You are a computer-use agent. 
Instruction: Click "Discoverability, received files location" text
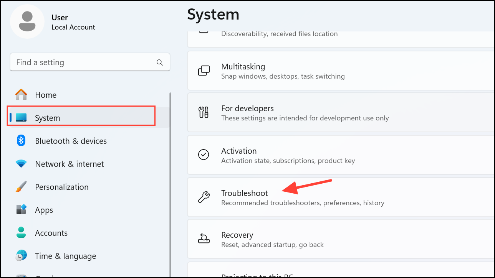(x=280, y=34)
